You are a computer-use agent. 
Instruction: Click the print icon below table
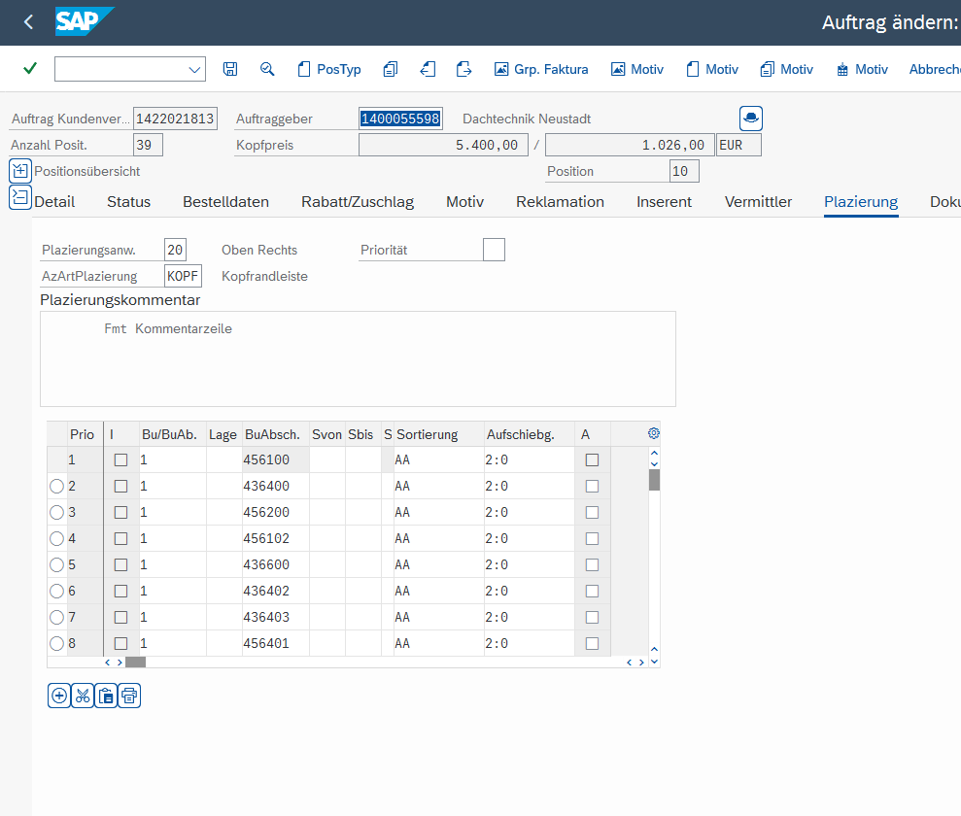click(x=129, y=696)
